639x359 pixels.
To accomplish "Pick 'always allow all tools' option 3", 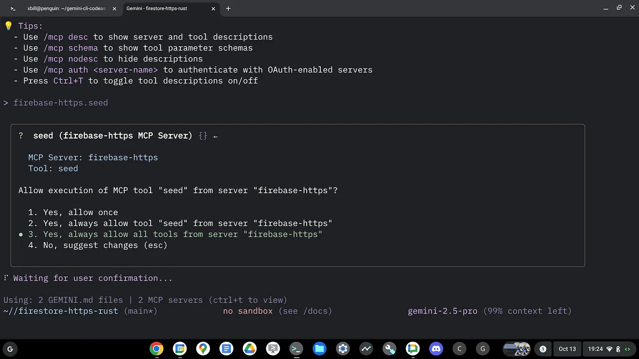I will coord(183,234).
